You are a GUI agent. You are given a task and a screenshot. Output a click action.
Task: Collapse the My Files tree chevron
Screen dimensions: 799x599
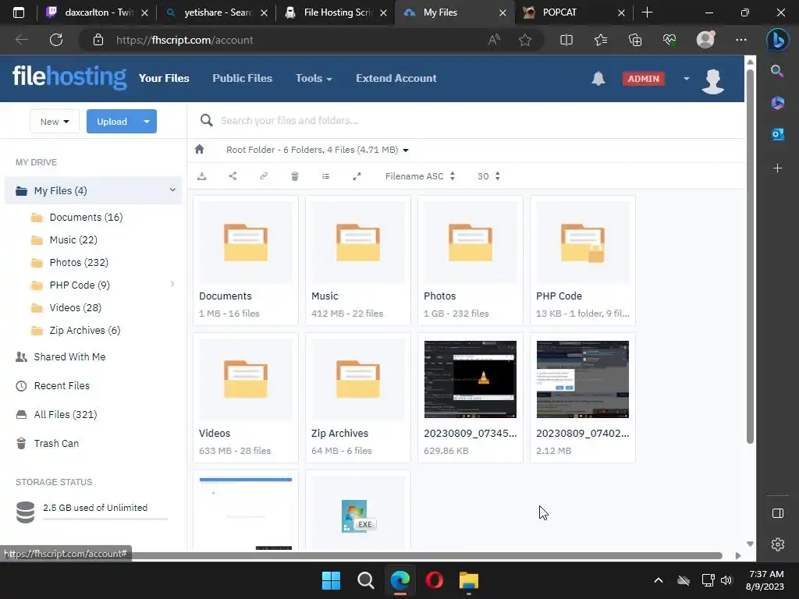[172, 190]
